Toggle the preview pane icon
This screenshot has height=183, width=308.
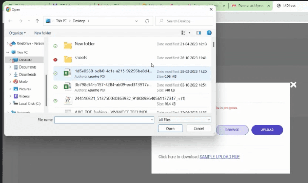click(x=199, y=33)
